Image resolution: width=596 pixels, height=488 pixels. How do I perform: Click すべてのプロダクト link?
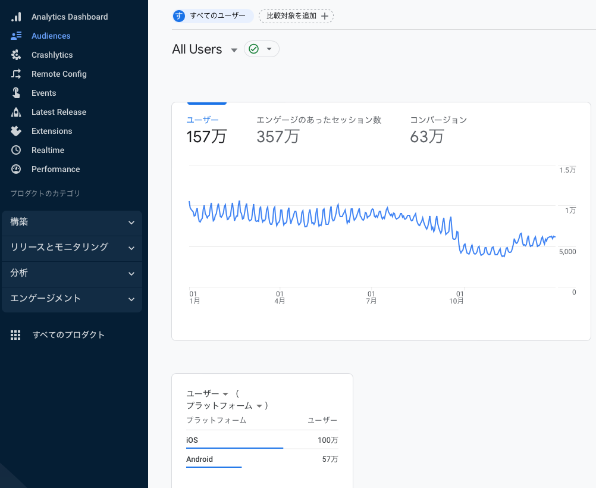tap(68, 334)
